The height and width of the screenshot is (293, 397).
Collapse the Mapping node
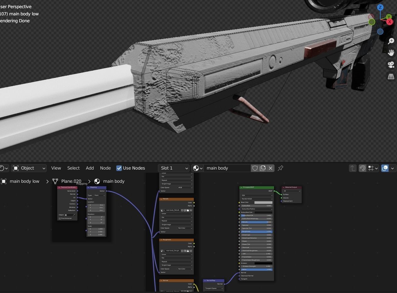pyautogui.click(x=88, y=187)
